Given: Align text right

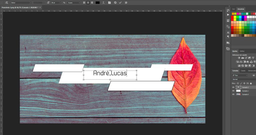Looking at the screenshot, I should 92,2.
